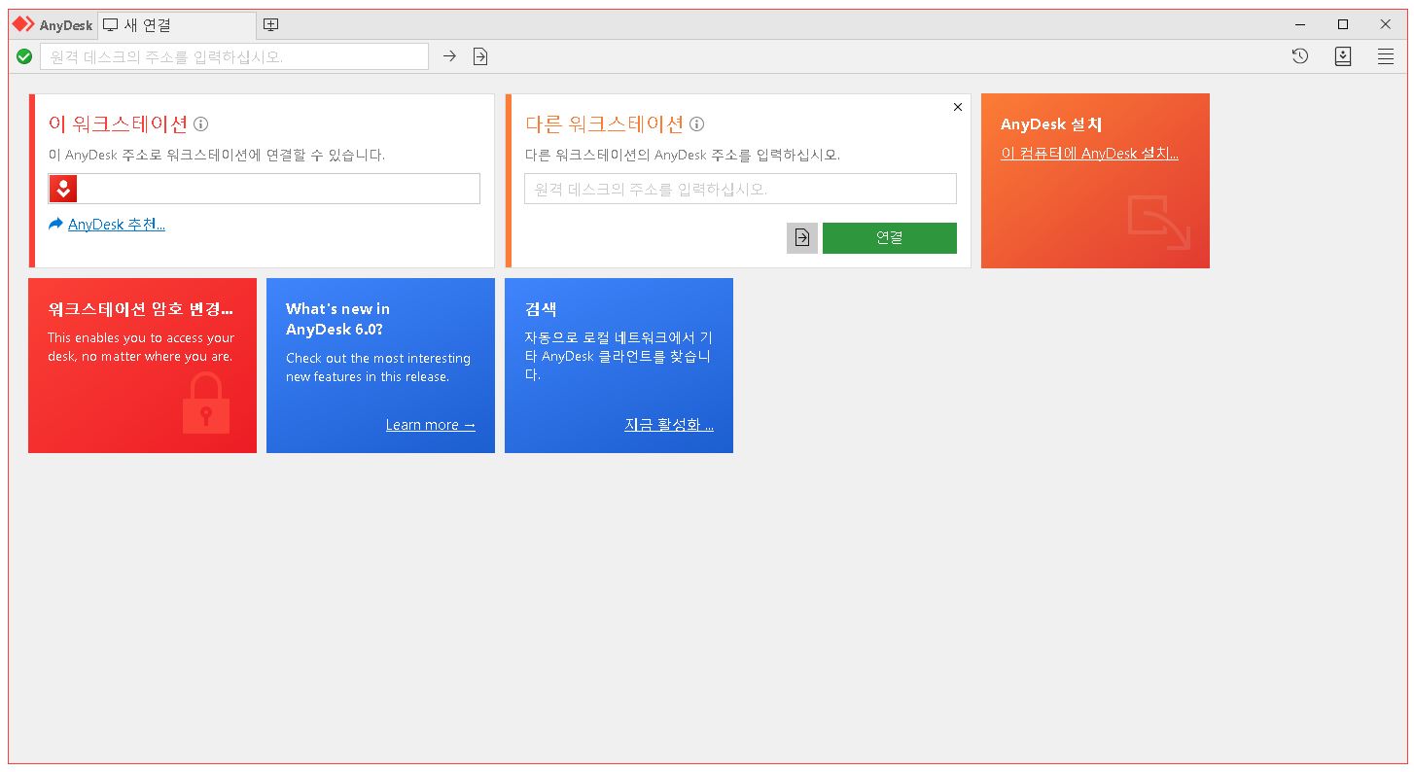Focus remote desk address field in 다른 워크스테이션

coord(740,189)
